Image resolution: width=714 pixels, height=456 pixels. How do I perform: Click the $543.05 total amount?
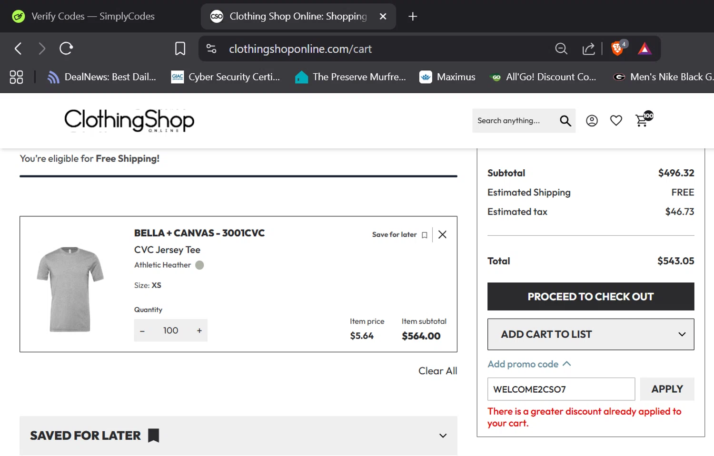(x=675, y=261)
